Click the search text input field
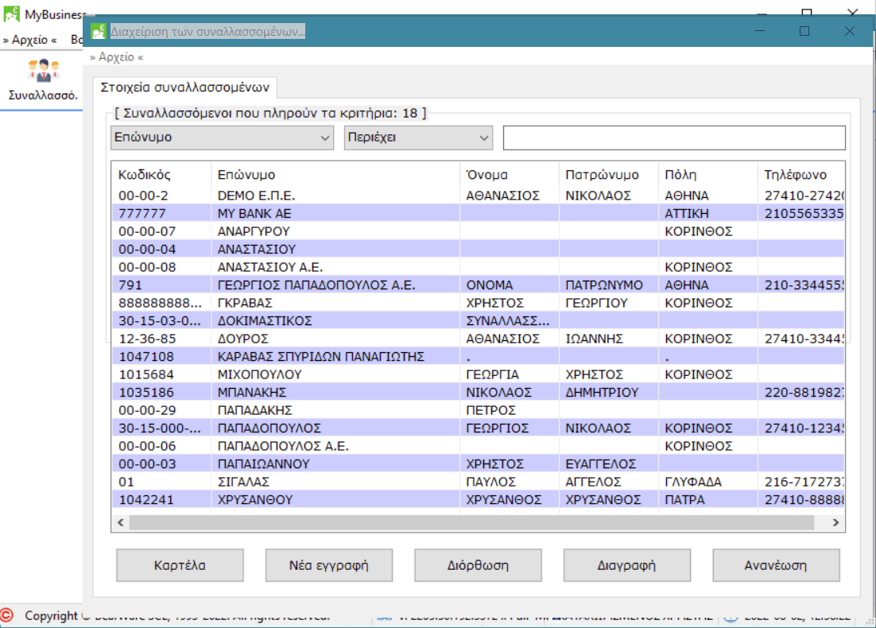The width and height of the screenshot is (876, 628). 673,138
